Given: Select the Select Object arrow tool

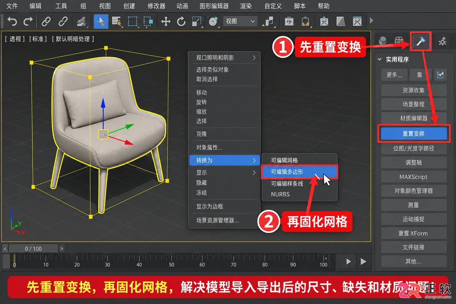Looking at the screenshot, I should point(101,22).
